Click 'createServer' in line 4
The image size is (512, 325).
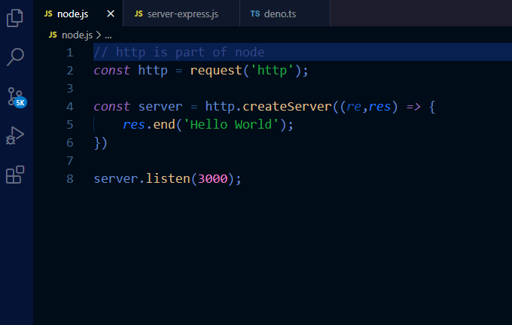click(x=287, y=107)
